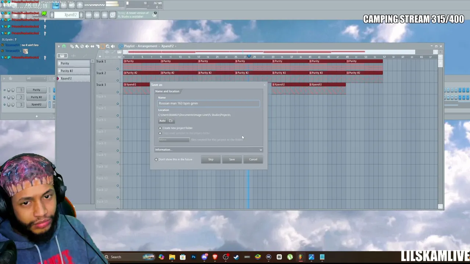Viewport: 470px width, 264px height.
Task: Select the pencil draw tool in Playlist
Action: (72, 46)
